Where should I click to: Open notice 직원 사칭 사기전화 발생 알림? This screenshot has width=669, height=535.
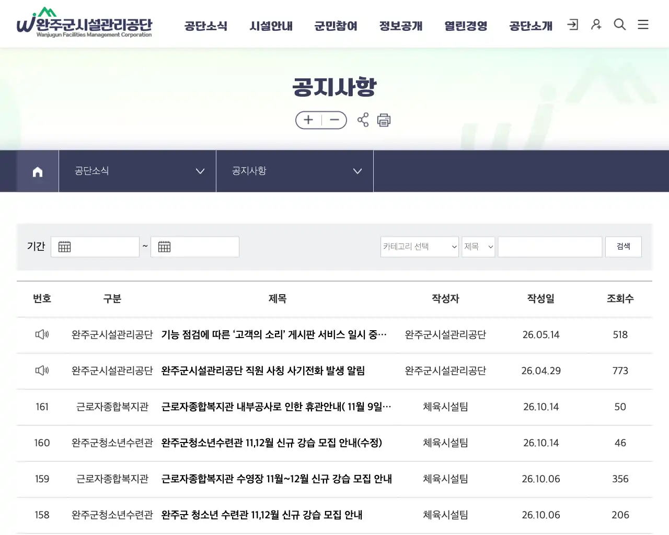(263, 370)
